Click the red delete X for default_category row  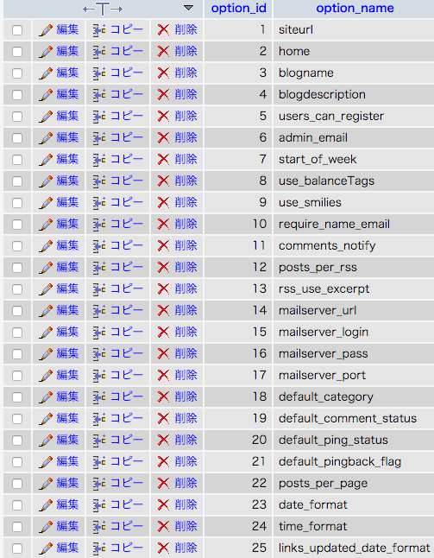pos(163,397)
